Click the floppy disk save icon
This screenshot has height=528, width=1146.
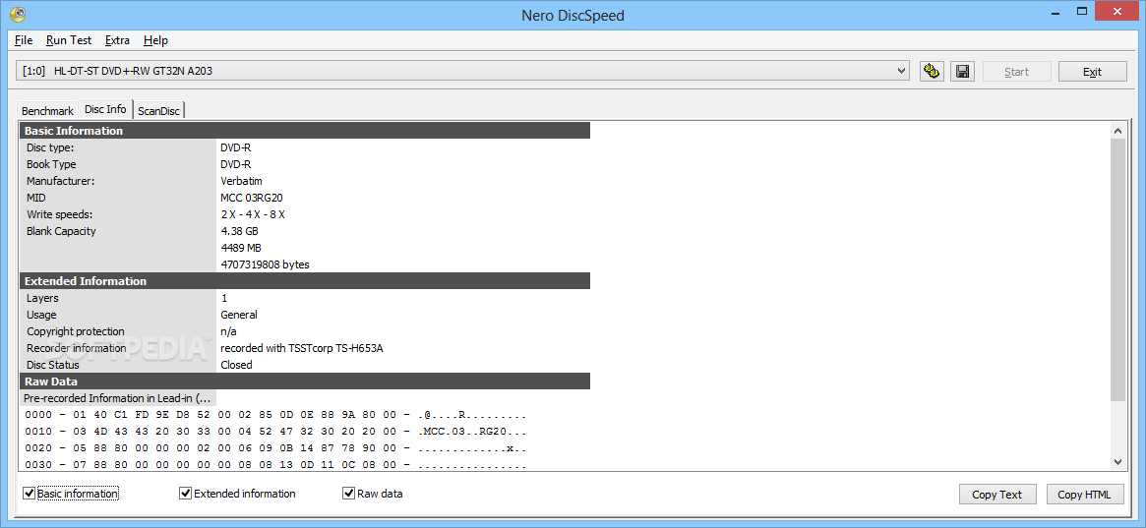click(963, 71)
